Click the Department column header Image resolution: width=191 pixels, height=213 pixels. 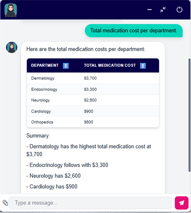point(45,65)
